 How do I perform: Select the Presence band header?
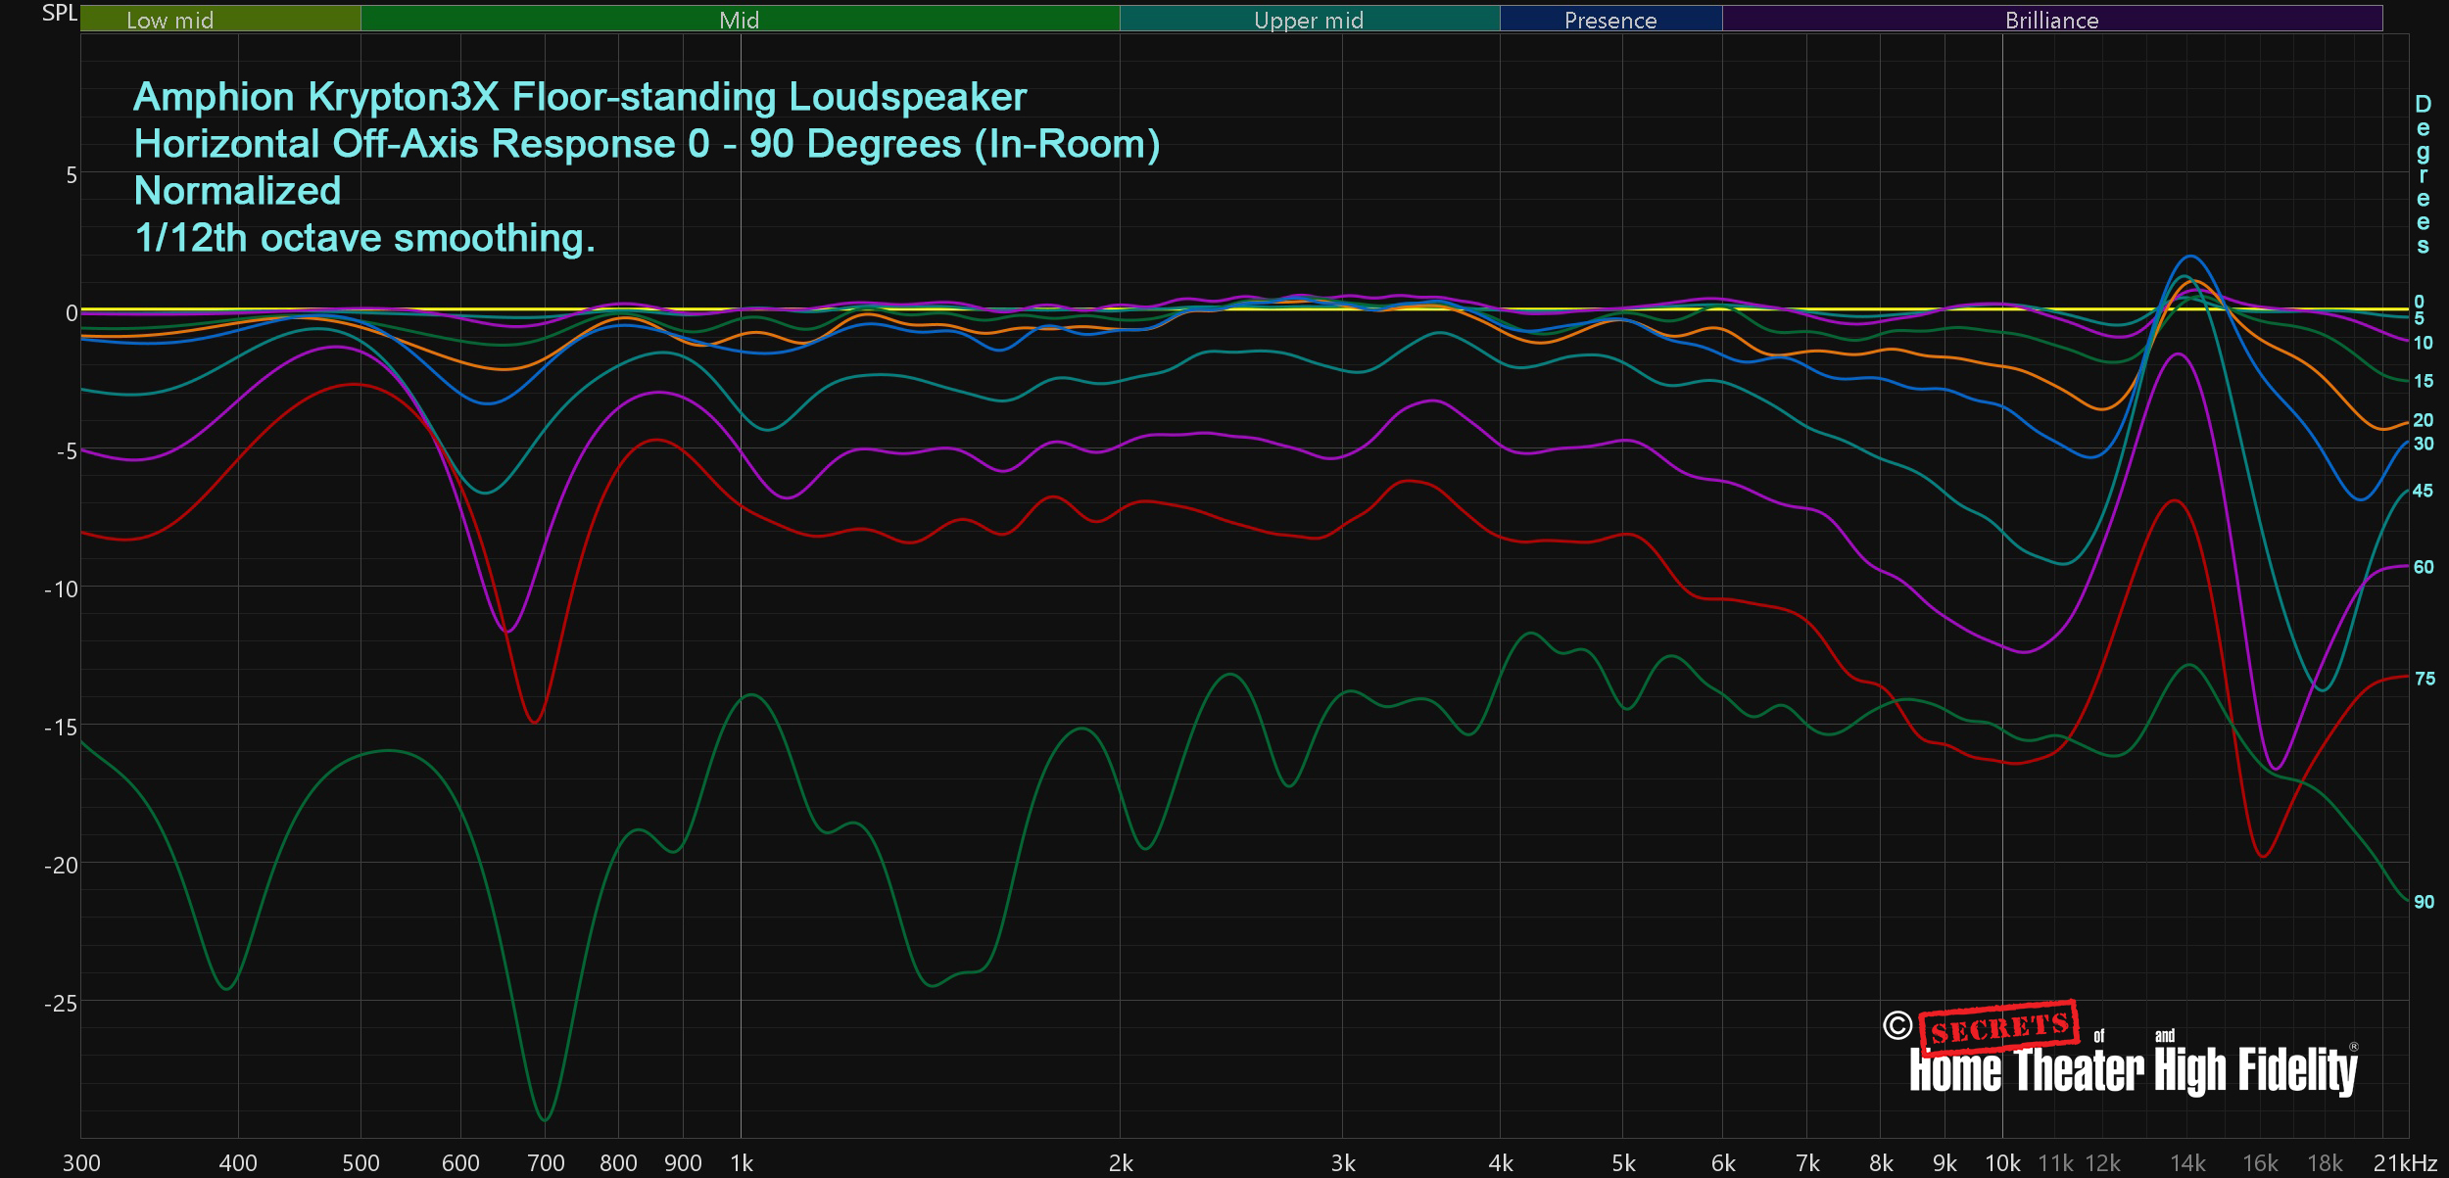(x=1610, y=19)
